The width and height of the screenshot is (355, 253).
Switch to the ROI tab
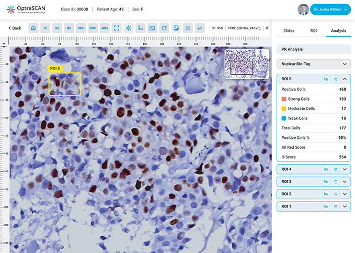tap(314, 30)
